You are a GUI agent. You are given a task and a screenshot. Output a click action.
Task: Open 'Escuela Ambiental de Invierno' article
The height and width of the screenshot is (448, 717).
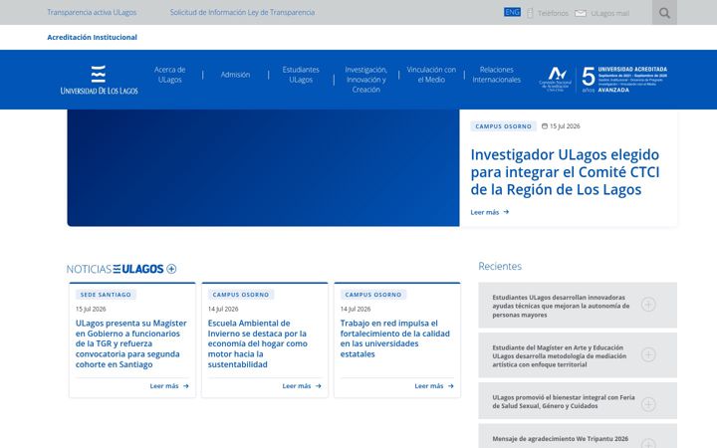[258, 343]
